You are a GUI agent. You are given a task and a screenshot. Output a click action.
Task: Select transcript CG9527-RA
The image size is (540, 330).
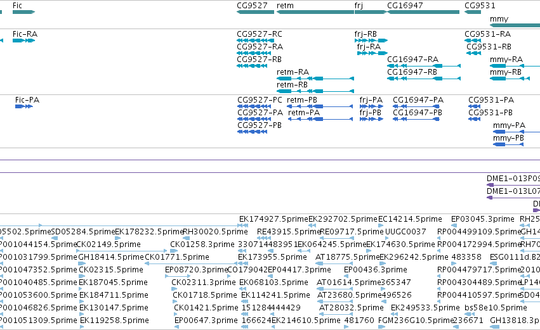click(254, 53)
